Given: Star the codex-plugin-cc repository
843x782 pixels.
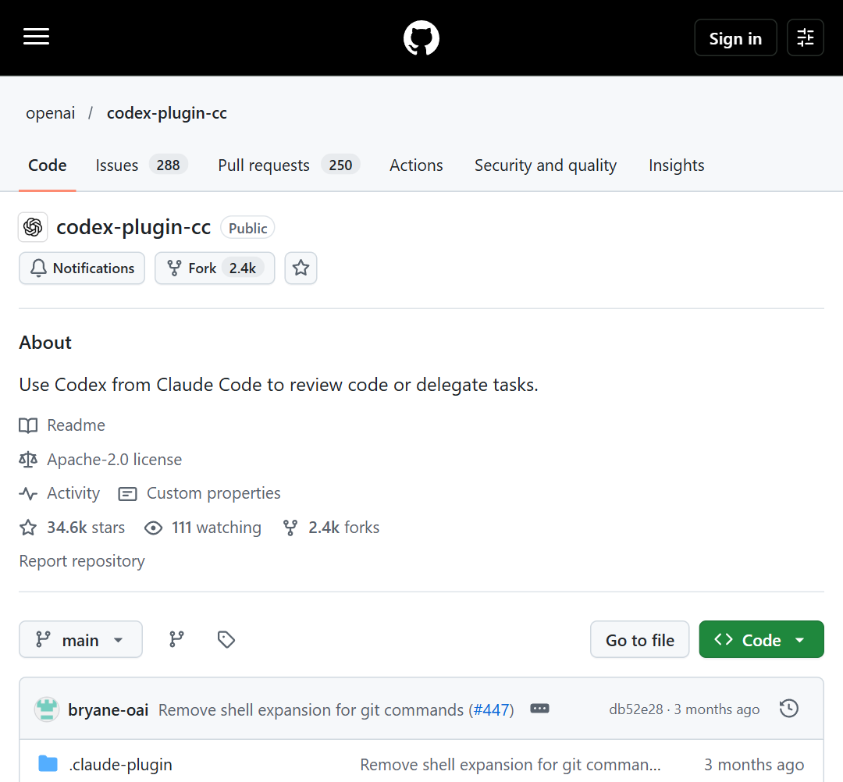Looking at the screenshot, I should pyautogui.click(x=301, y=268).
